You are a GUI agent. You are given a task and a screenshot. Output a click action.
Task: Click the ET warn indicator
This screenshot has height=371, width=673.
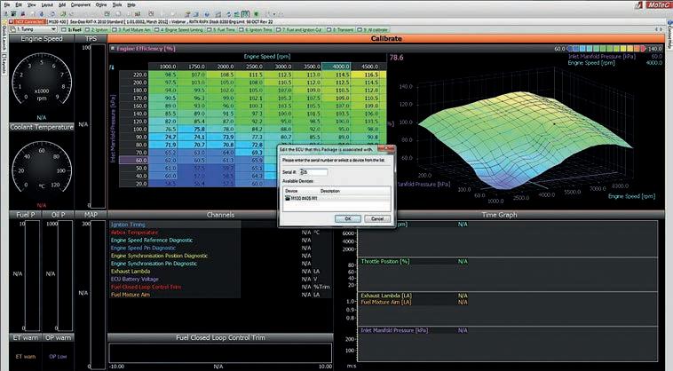click(26, 357)
